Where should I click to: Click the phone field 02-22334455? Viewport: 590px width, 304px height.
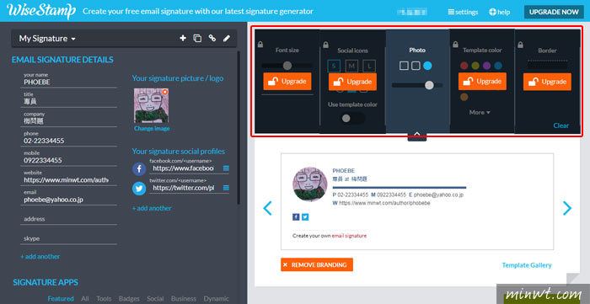click(x=69, y=141)
